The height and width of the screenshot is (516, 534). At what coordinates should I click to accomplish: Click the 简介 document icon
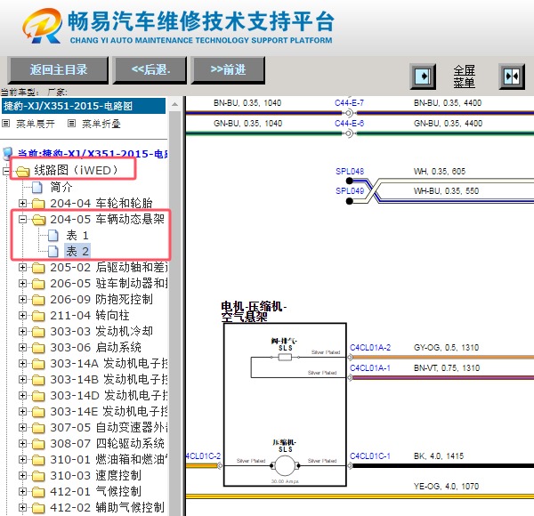pyautogui.click(x=37, y=187)
